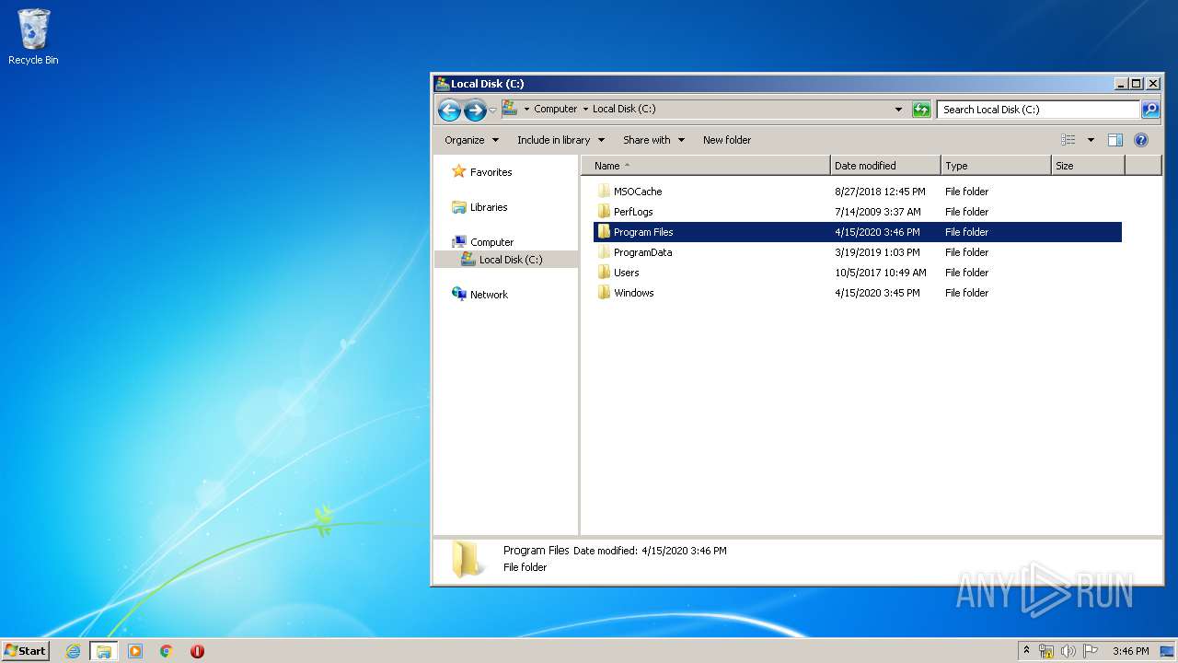This screenshot has height=663, width=1178.
Task: Click date 7/14/2009 3:37 AM
Action: (x=877, y=212)
